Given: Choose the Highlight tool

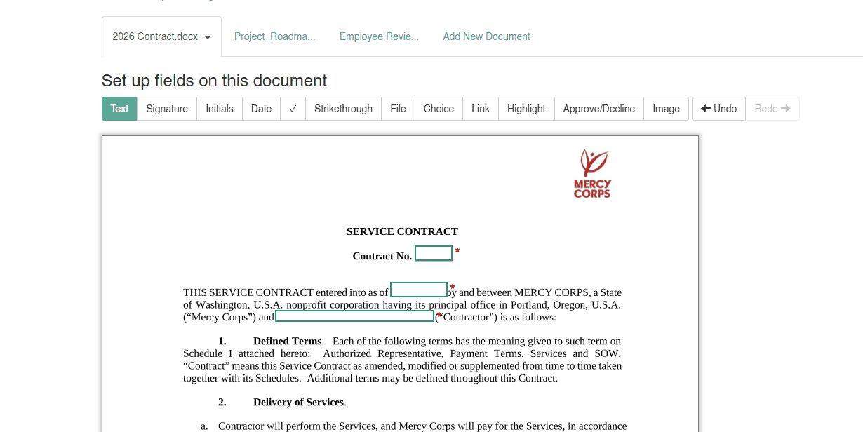Looking at the screenshot, I should click(526, 109).
